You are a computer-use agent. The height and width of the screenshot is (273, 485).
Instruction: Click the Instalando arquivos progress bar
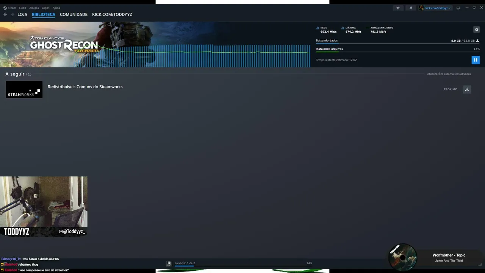[x=398, y=52]
